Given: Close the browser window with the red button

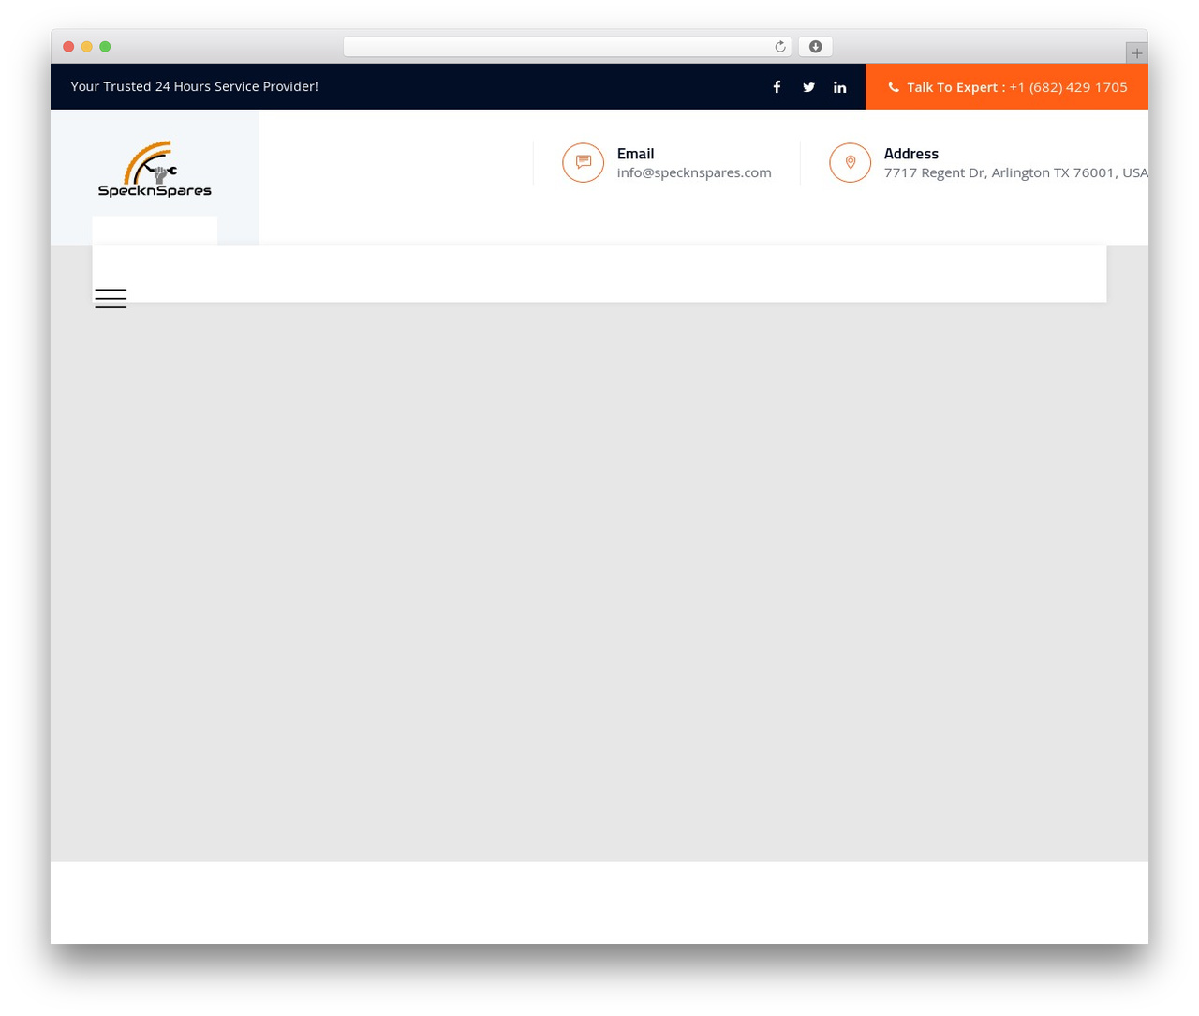Looking at the screenshot, I should (68, 47).
